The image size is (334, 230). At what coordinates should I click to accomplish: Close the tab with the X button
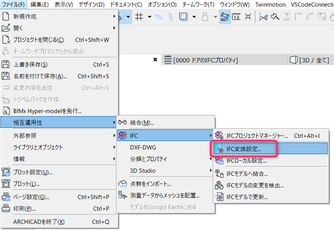(155, 60)
